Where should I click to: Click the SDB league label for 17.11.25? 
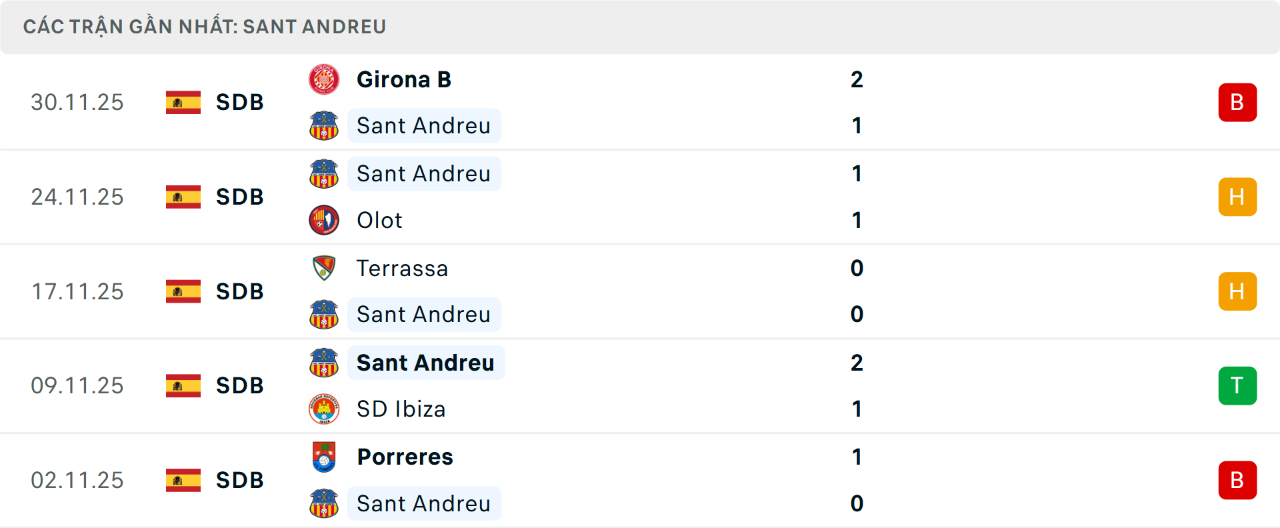pos(240,291)
